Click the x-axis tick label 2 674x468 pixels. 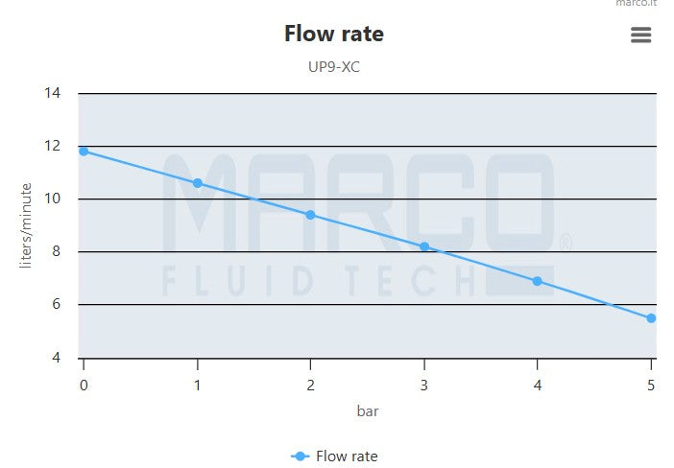pyautogui.click(x=310, y=385)
